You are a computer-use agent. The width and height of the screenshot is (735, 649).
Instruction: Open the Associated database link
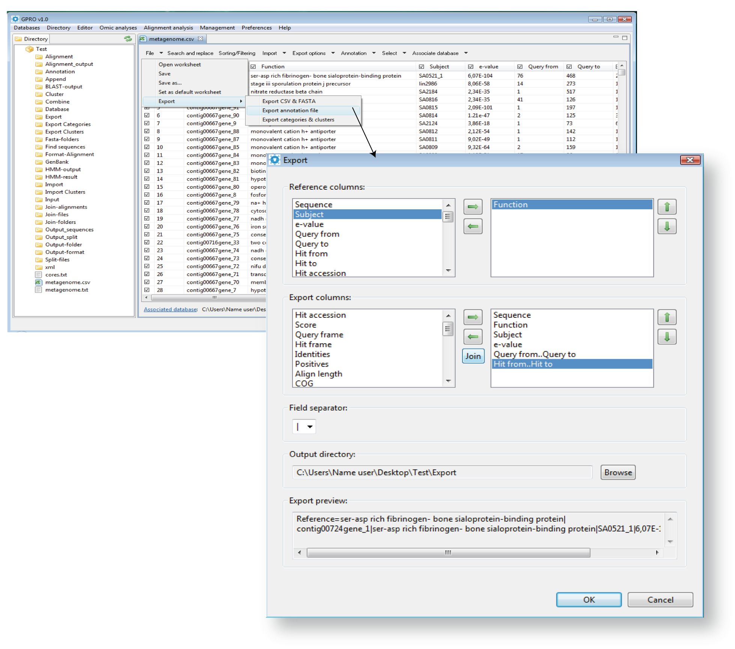point(170,309)
